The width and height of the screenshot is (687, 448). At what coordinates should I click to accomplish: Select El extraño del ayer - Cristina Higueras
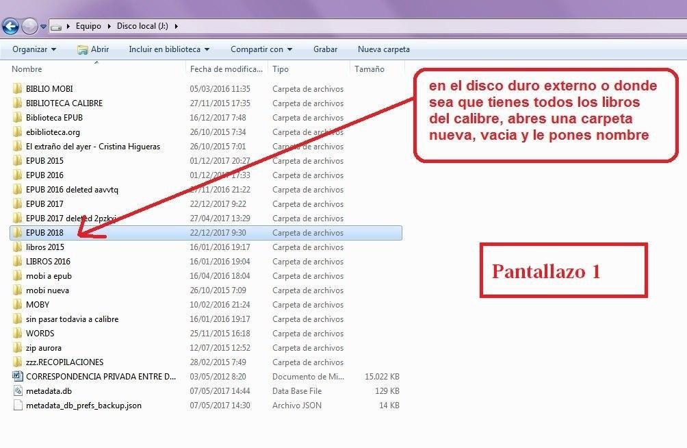93,146
